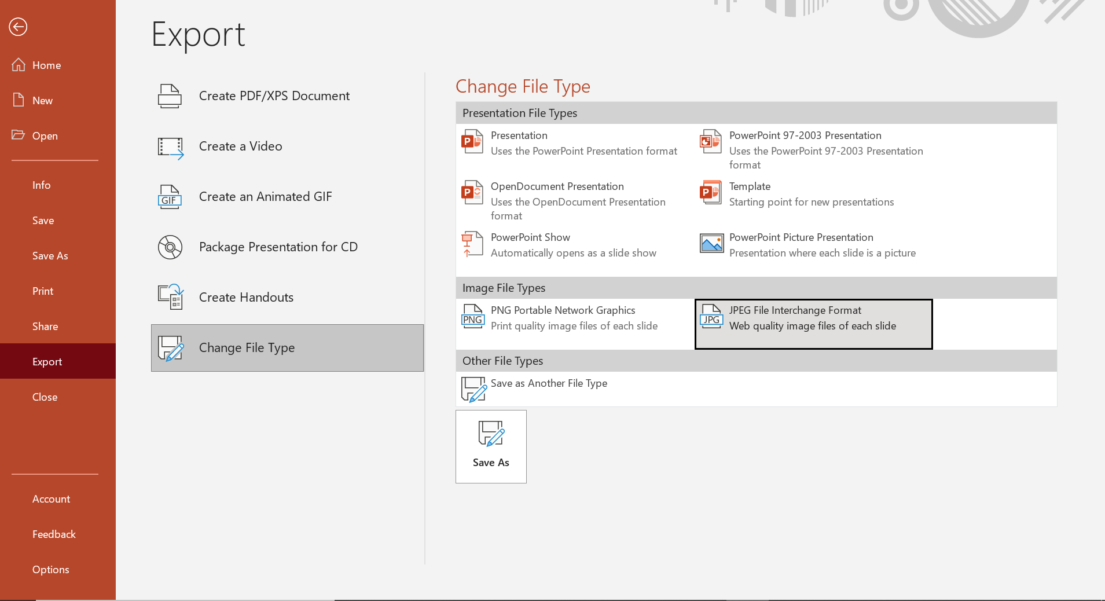The image size is (1105, 601).
Task: Open PowerPoint Options
Action: pyautogui.click(x=58, y=569)
